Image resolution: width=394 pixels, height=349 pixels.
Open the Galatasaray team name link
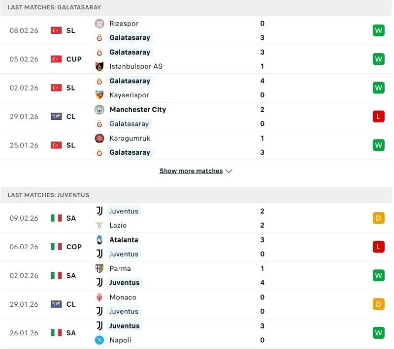tap(130, 37)
